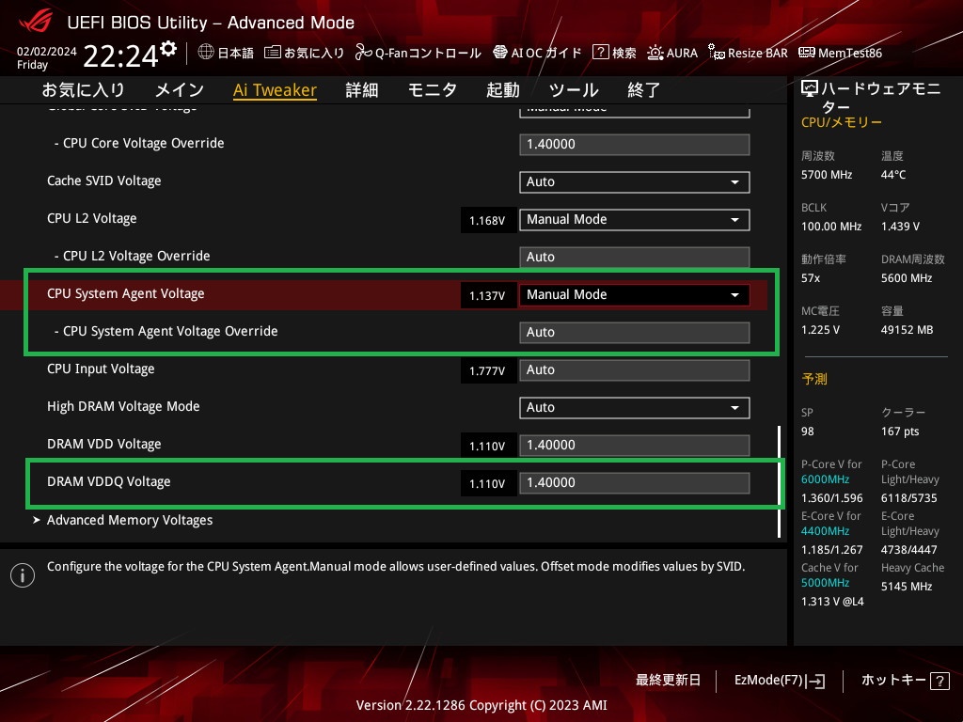
Task: Open the ツール tab
Action: [574, 90]
